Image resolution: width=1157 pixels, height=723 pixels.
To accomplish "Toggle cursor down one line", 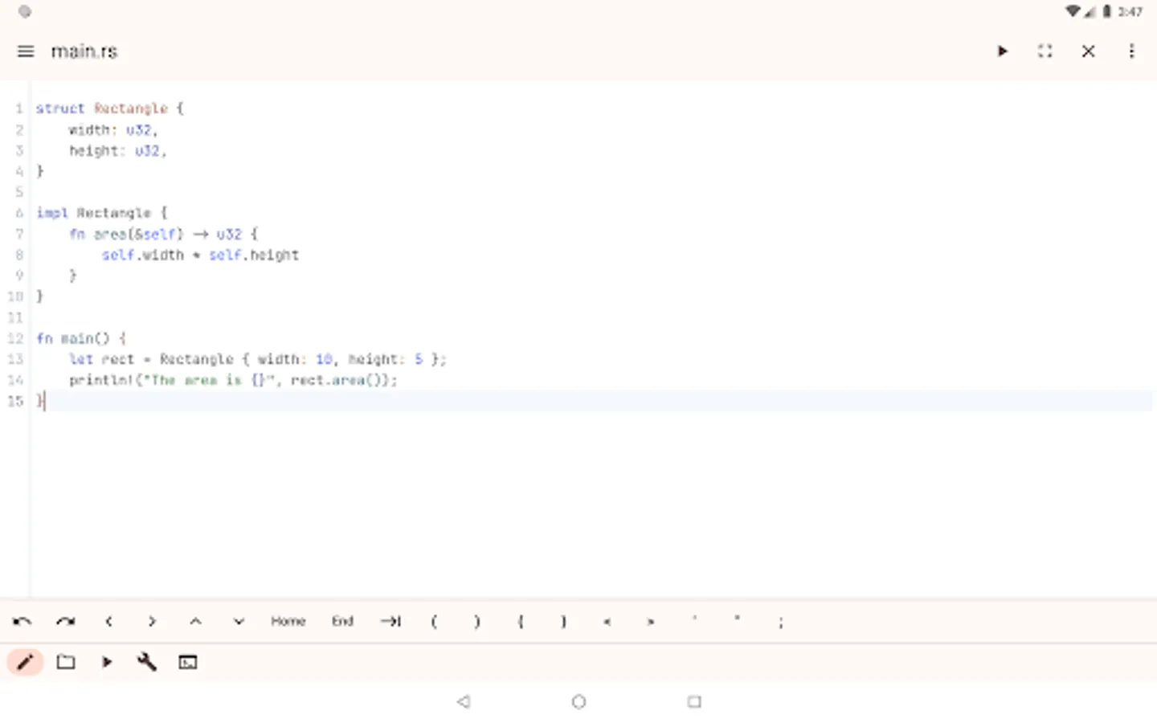I will (x=238, y=621).
